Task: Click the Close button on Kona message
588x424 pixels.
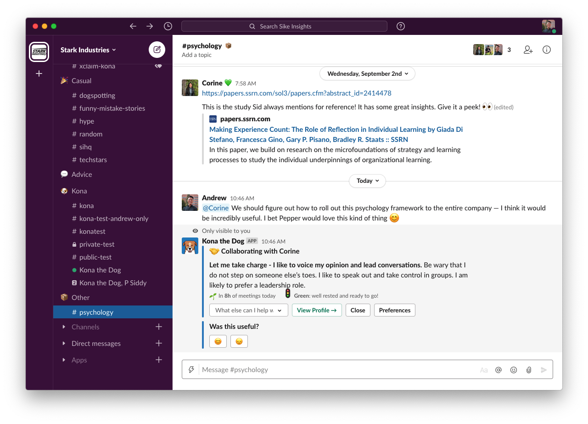Action: click(358, 310)
